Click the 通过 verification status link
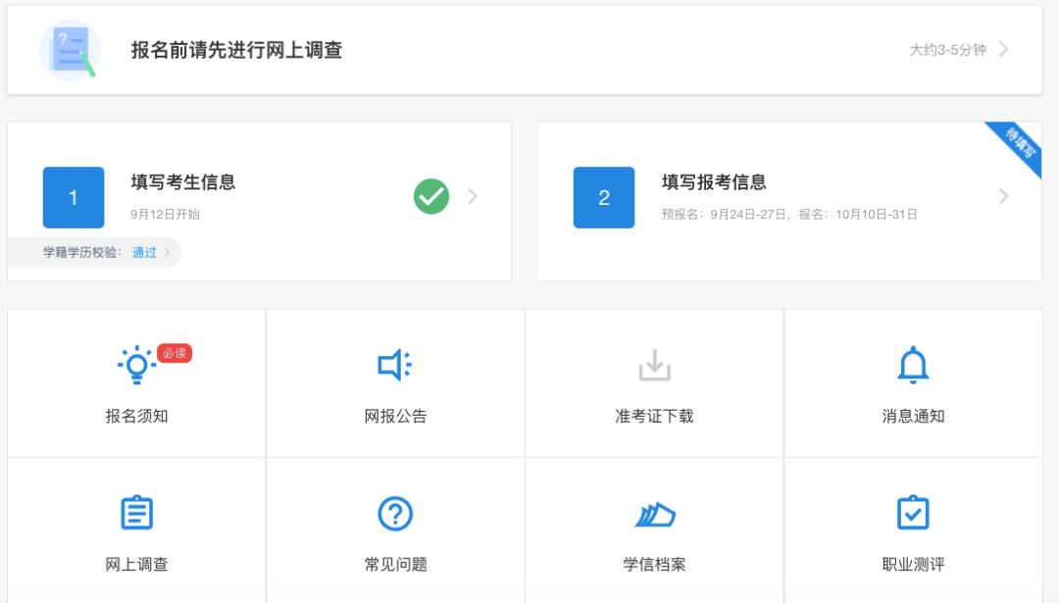This screenshot has height=603, width=1059. coord(144,253)
